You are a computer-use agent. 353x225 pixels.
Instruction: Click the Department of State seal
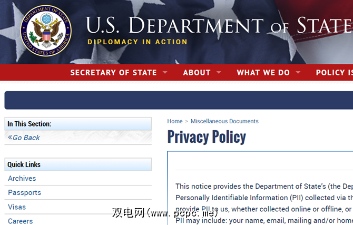click(x=45, y=31)
